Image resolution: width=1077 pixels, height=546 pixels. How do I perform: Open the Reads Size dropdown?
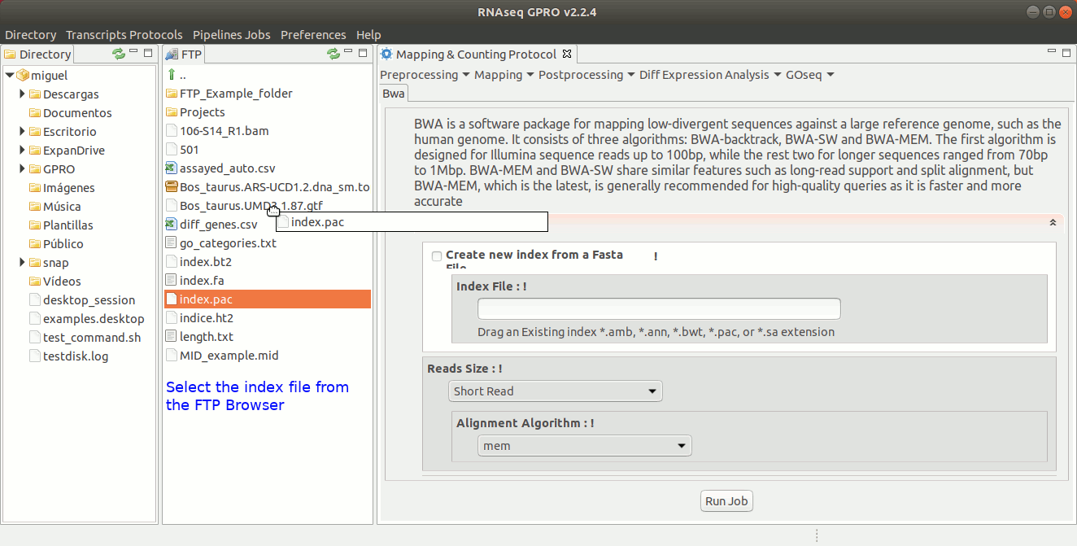(x=555, y=391)
